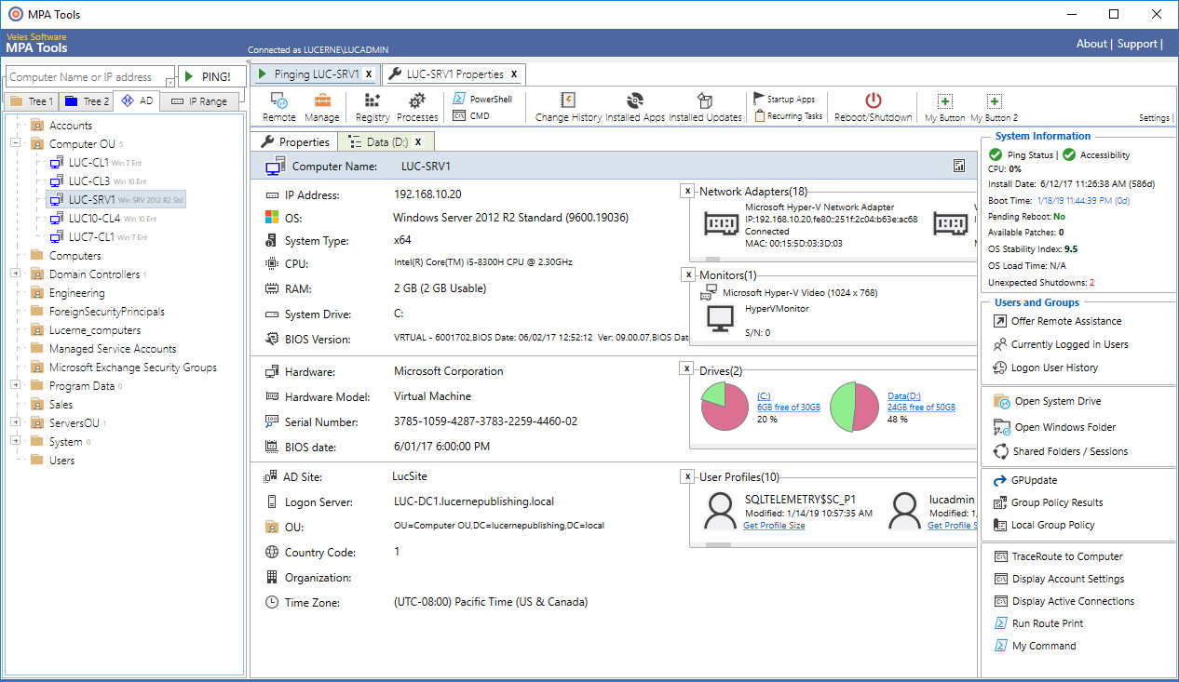
Task: Click the C: drive pie chart
Action: click(725, 407)
